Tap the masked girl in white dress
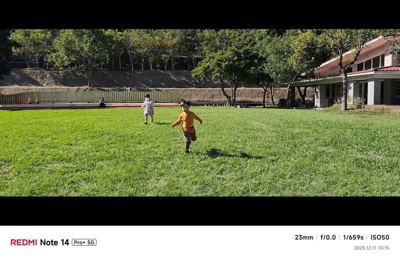 tap(148, 109)
